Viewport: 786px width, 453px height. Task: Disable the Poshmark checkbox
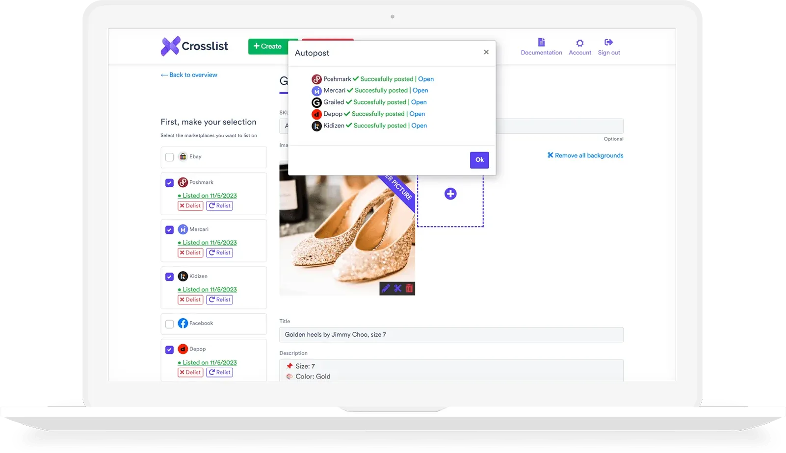click(x=169, y=182)
